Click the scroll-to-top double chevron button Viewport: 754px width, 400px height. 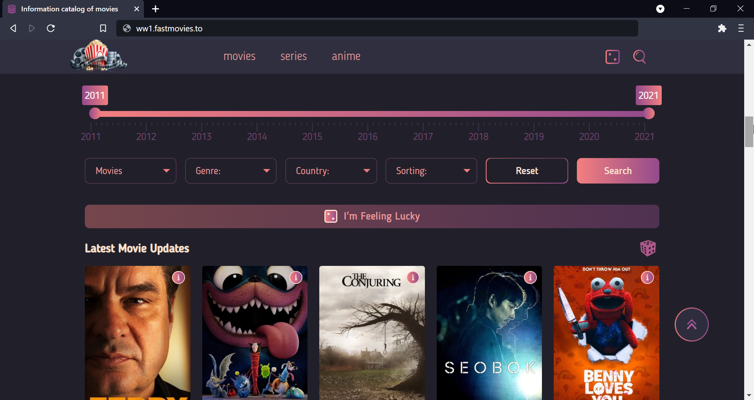tap(692, 325)
